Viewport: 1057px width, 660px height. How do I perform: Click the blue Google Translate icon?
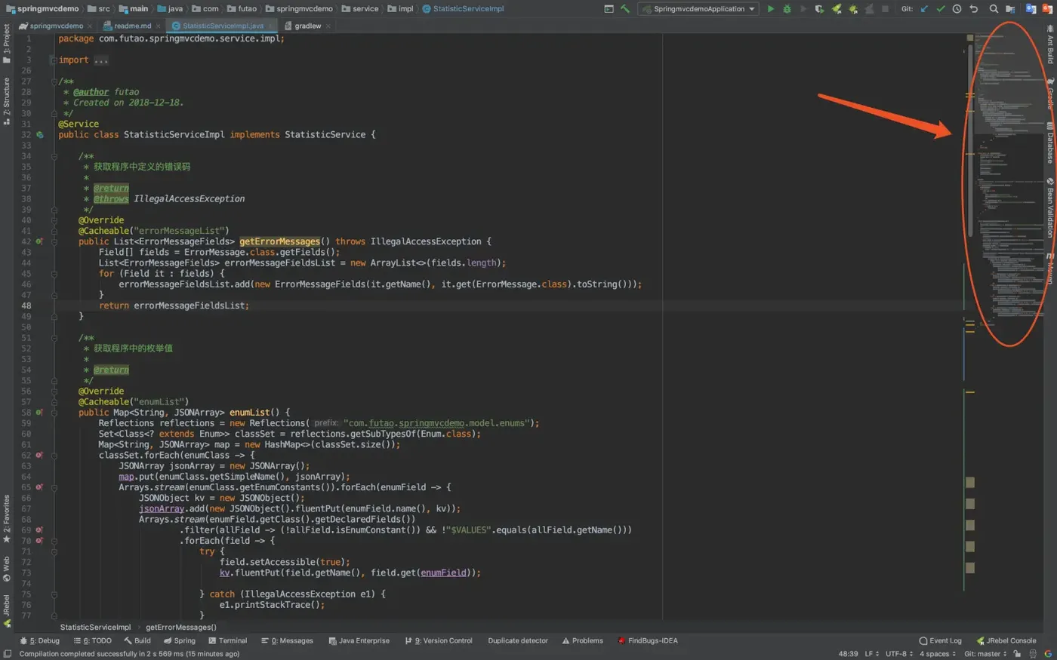coord(1031,9)
